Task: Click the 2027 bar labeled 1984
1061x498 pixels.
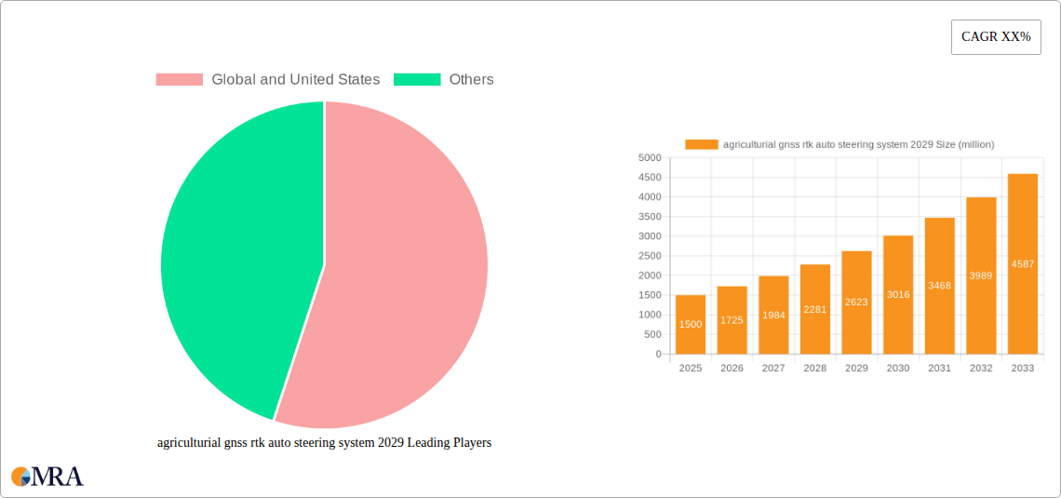Action: coord(773,316)
